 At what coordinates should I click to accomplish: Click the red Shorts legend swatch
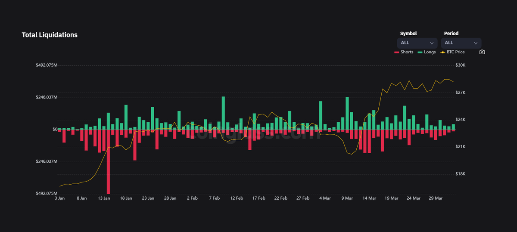coord(397,52)
